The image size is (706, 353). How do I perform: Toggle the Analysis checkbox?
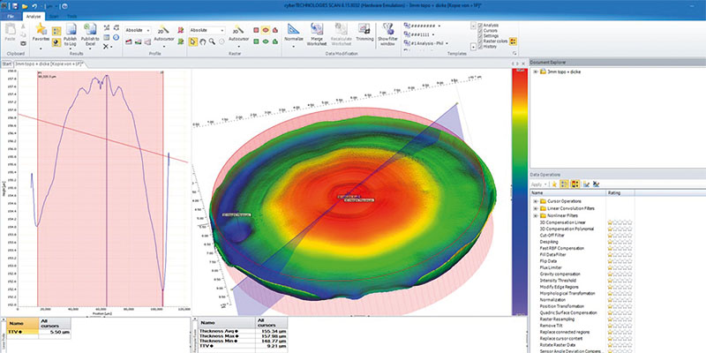click(x=480, y=26)
